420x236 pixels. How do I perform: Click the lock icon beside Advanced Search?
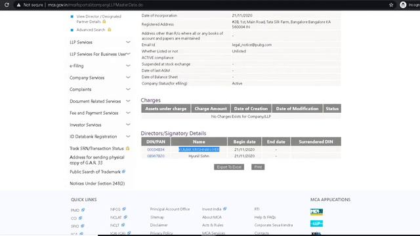click(110, 29)
